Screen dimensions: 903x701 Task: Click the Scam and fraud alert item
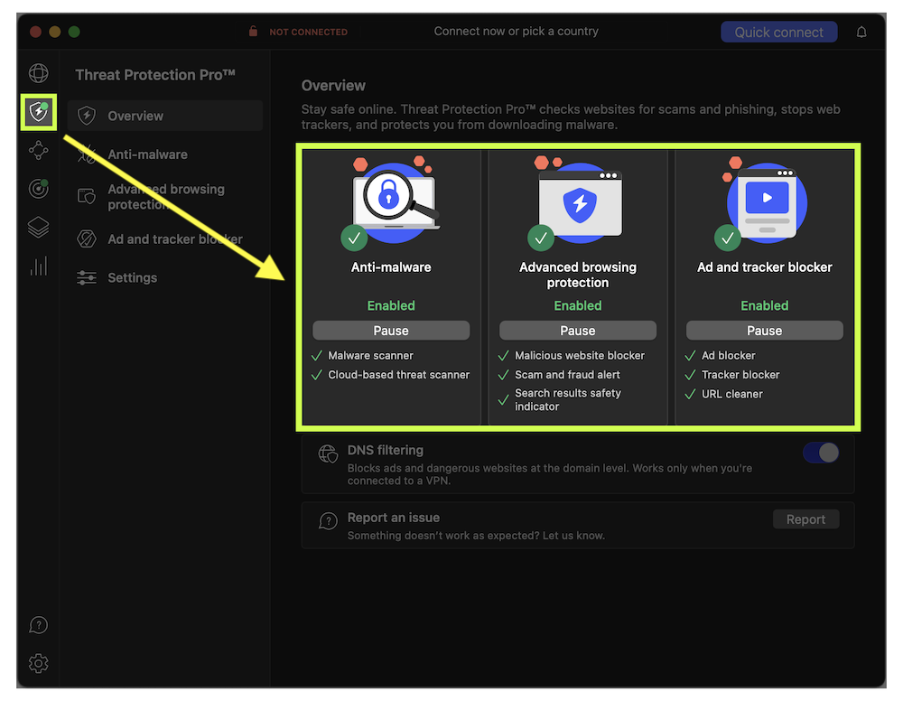point(559,375)
